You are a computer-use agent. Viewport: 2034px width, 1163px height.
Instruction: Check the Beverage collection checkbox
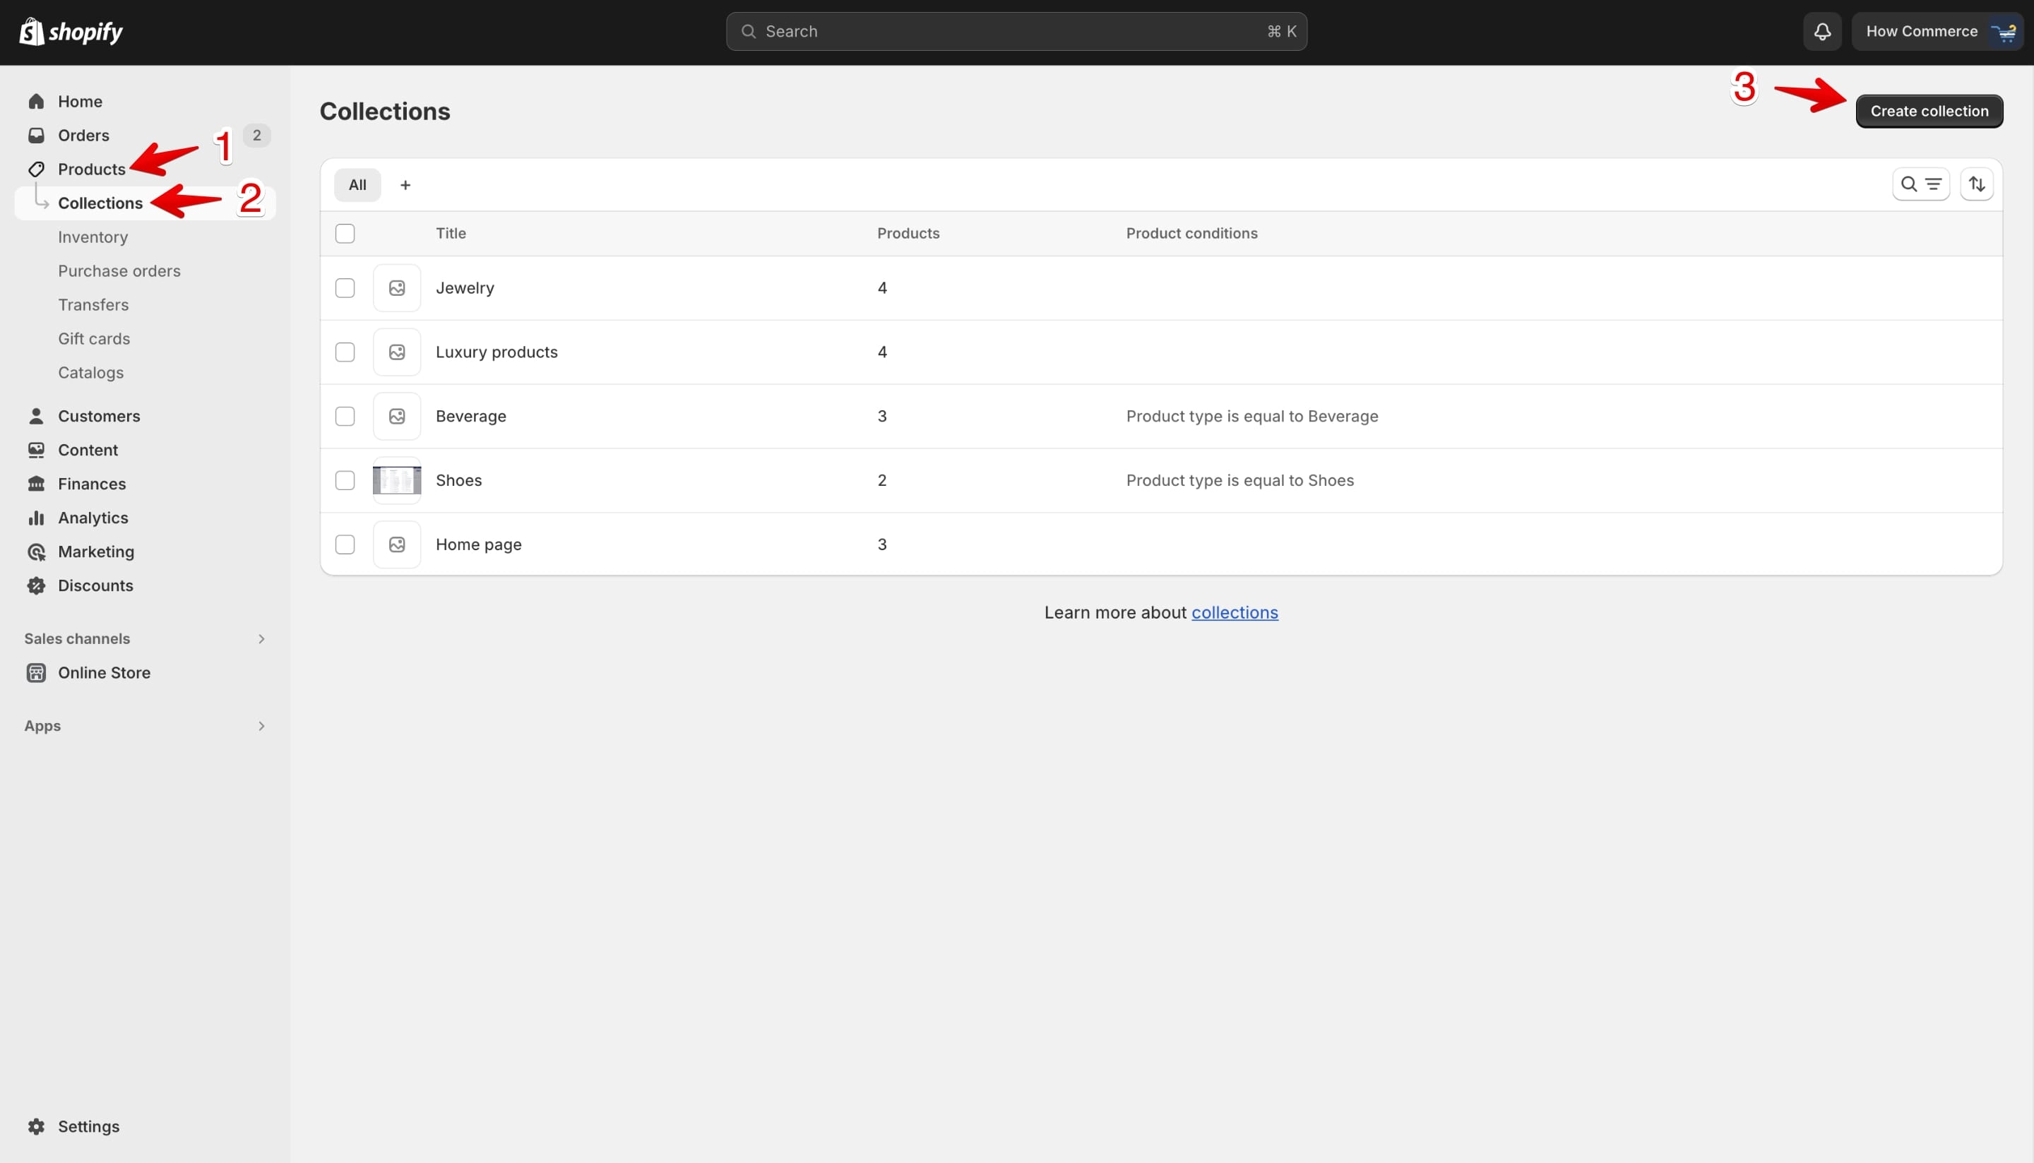point(345,416)
